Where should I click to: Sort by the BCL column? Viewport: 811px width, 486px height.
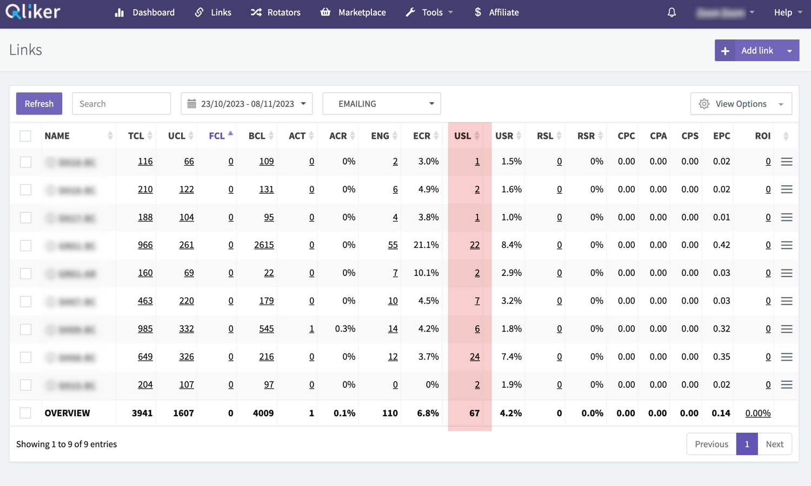(x=257, y=136)
